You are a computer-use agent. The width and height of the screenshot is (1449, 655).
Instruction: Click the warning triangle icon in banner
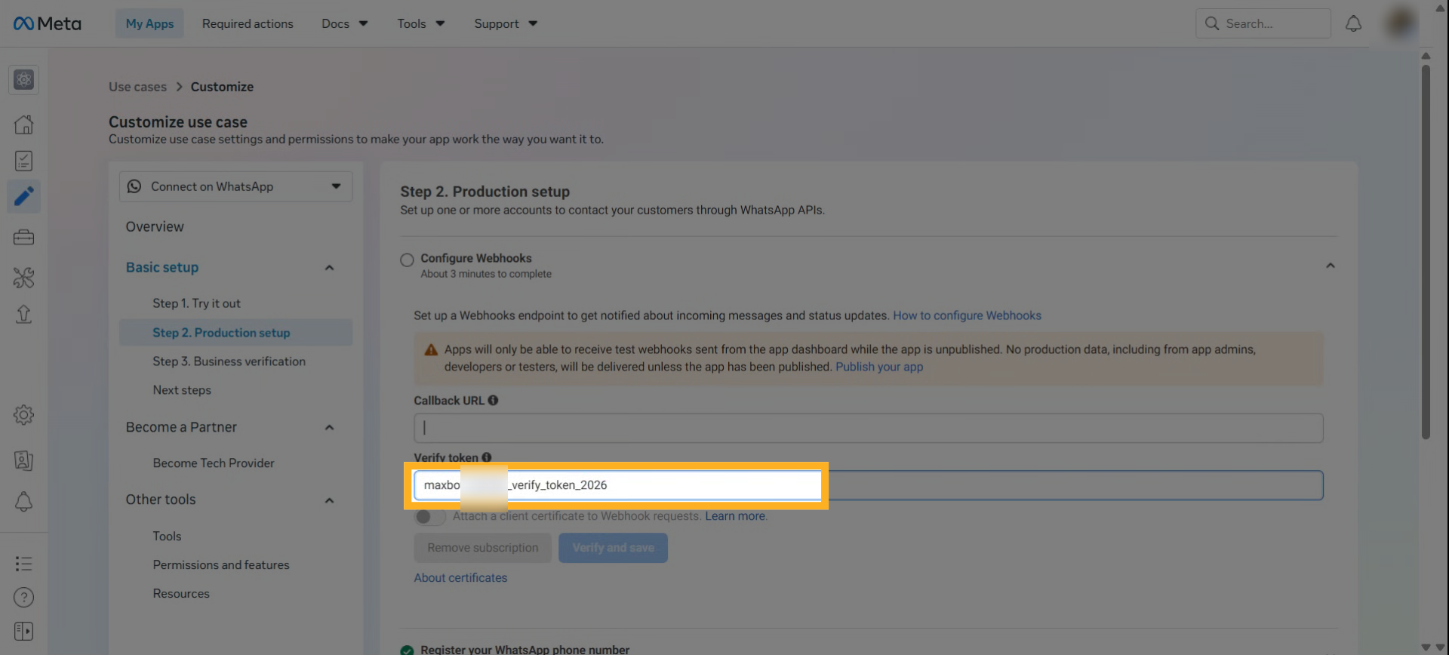click(x=431, y=350)
